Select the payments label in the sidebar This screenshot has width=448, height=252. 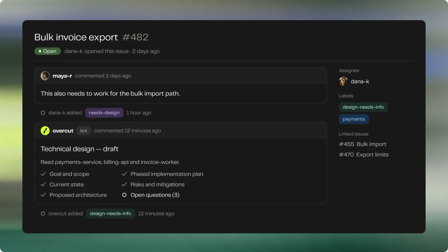click(x=354, y=119)
